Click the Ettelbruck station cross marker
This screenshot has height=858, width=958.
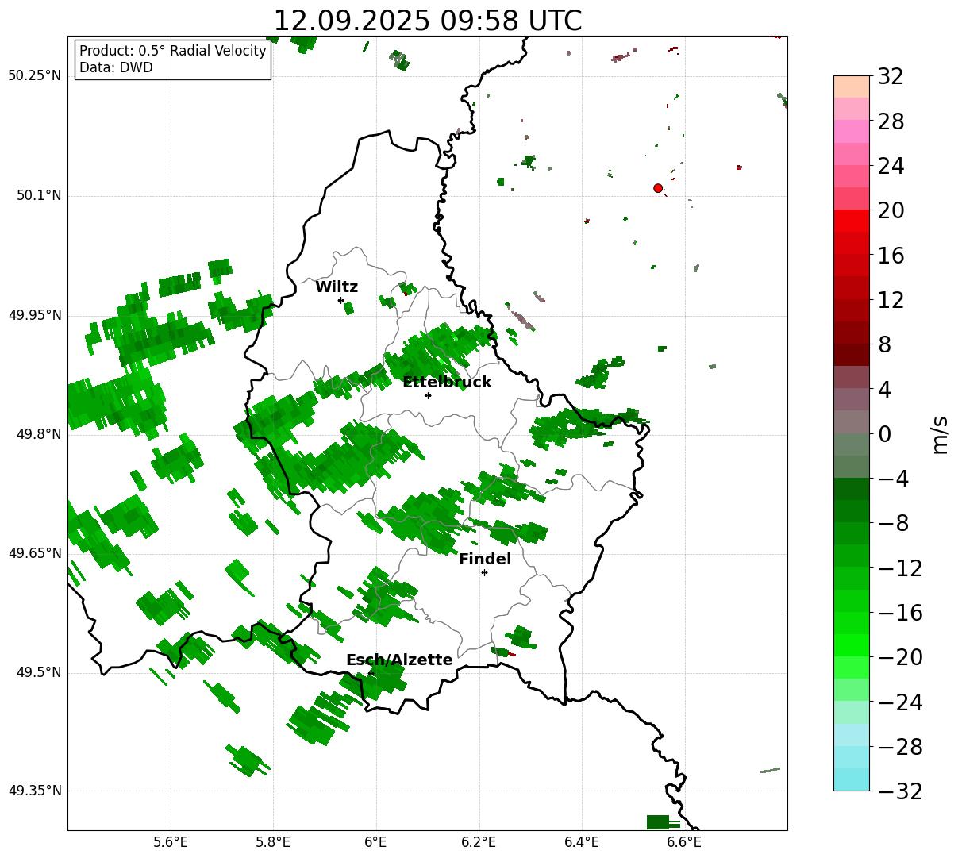tap(428, 395)
